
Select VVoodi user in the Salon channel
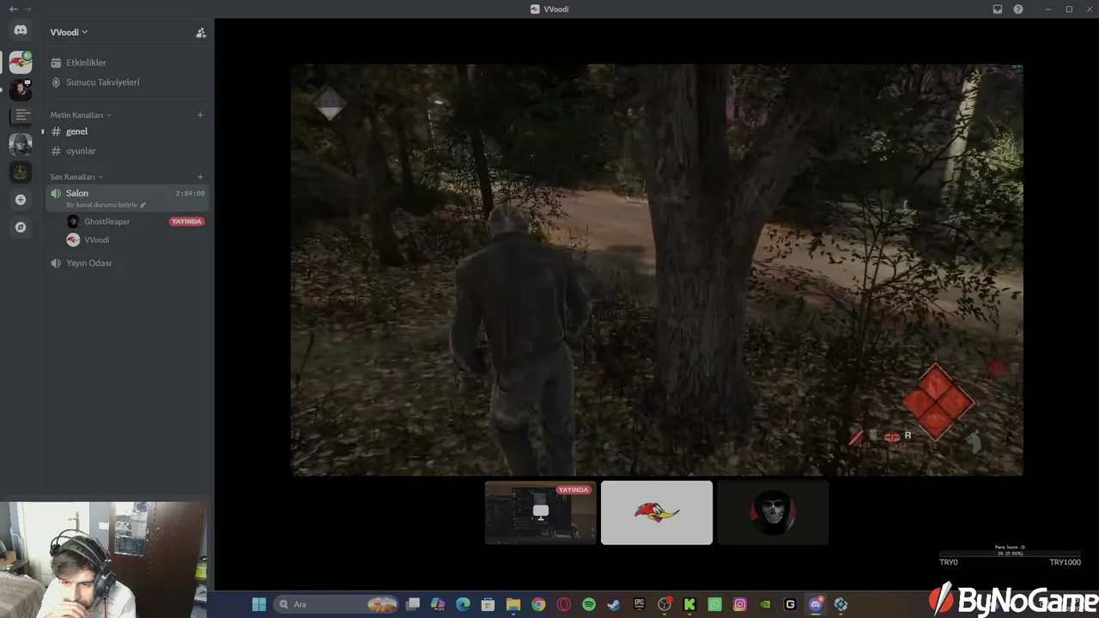pyautogui.click(x=96, y=240)
